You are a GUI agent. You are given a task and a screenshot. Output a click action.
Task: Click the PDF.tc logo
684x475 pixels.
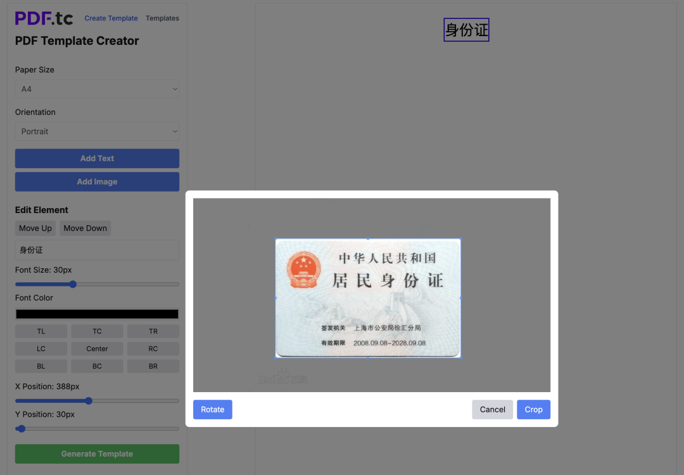(x=44, y=18)
